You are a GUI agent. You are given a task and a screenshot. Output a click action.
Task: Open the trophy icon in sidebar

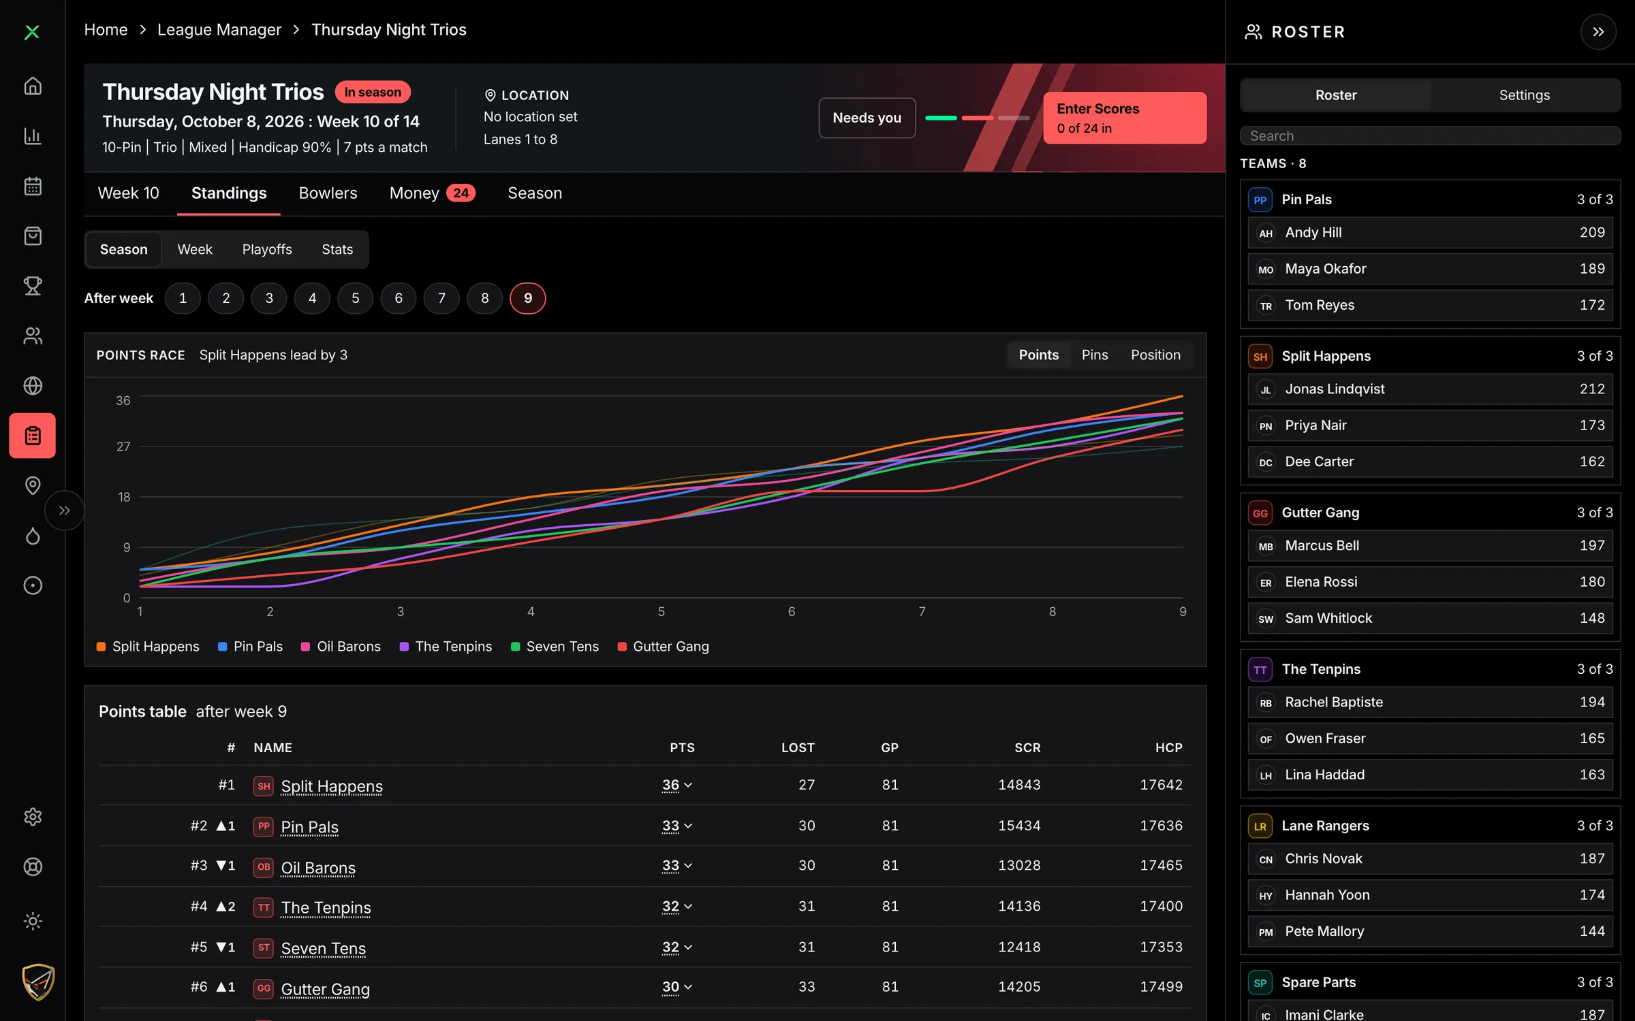[33, 286]
